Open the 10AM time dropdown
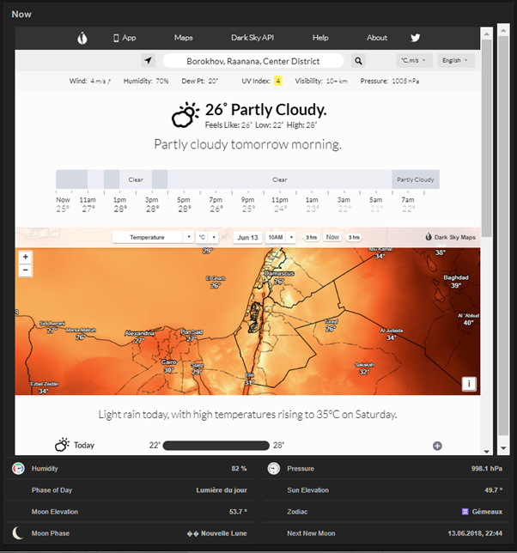Screen dimensions: 517x553 [x=280, y=237]
